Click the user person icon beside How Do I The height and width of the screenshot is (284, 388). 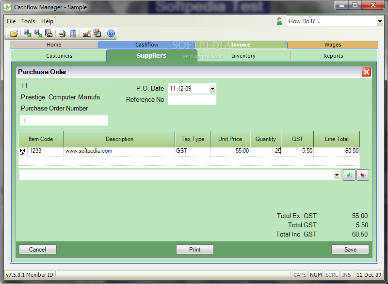coord(279,21)
